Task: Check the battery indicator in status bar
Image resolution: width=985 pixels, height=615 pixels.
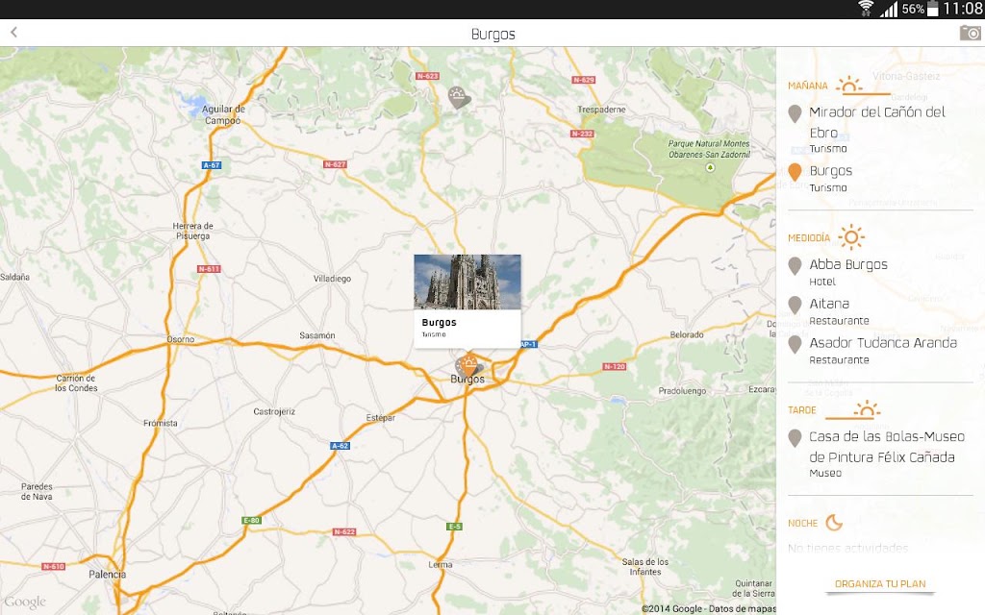Action: [933, 9]
